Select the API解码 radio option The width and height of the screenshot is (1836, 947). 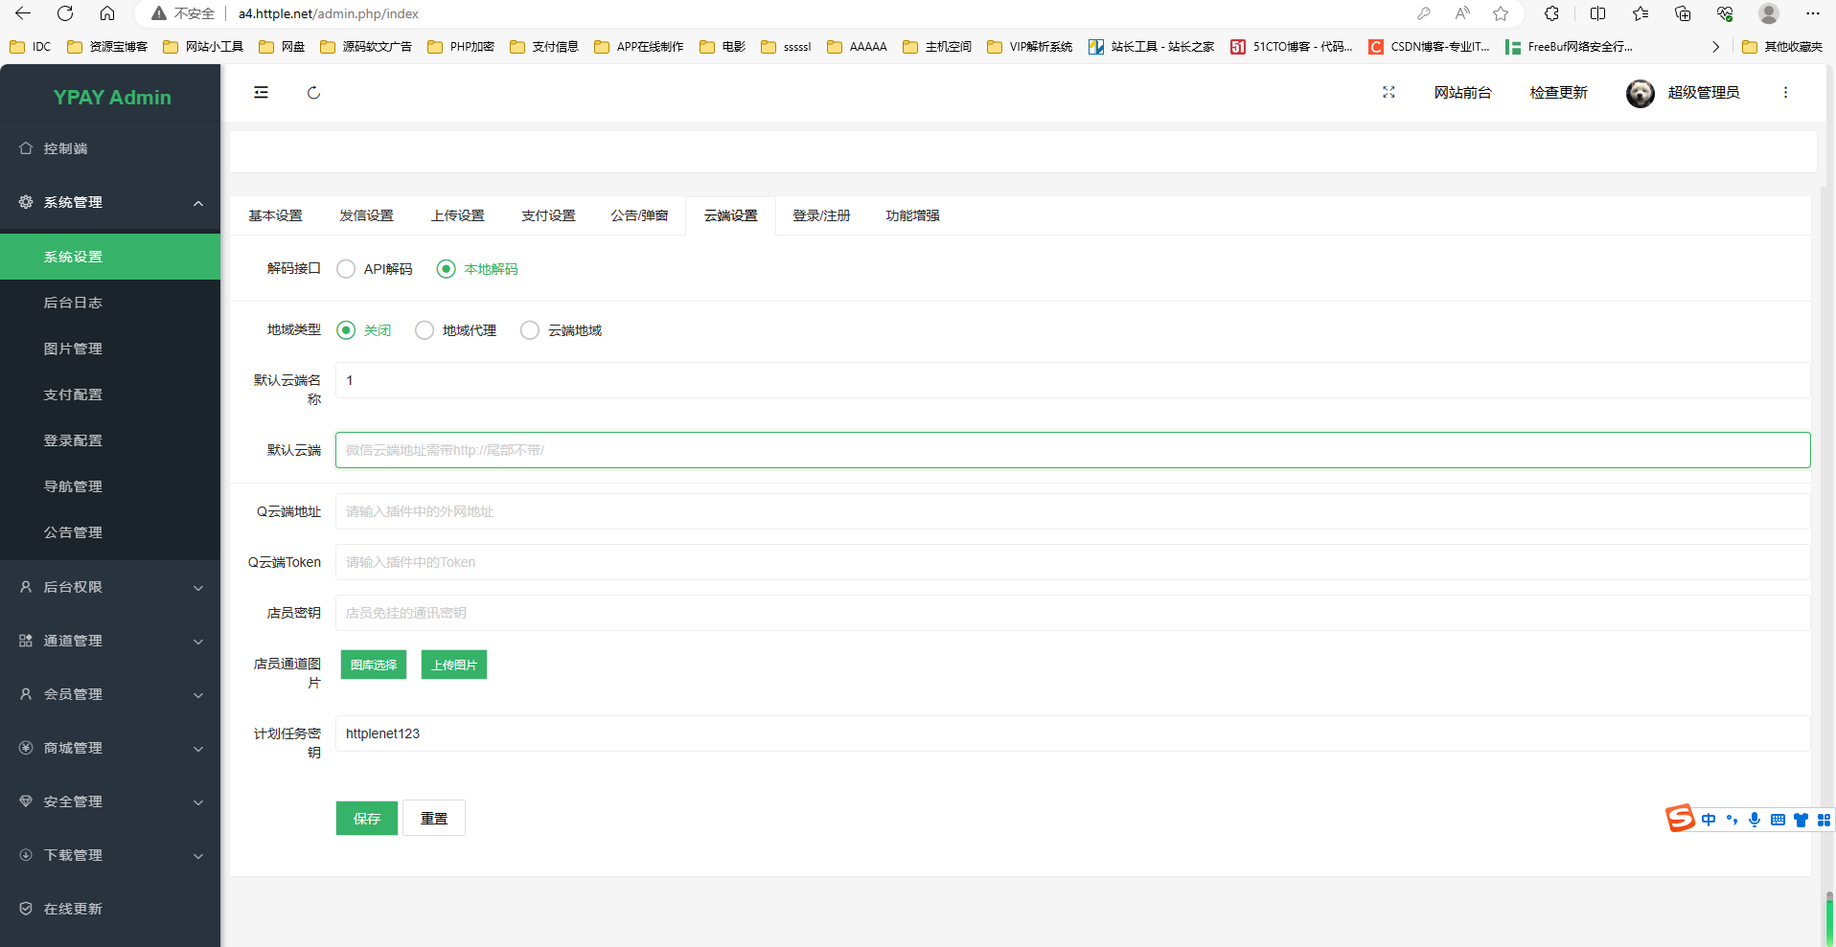[x=347, y=269]
